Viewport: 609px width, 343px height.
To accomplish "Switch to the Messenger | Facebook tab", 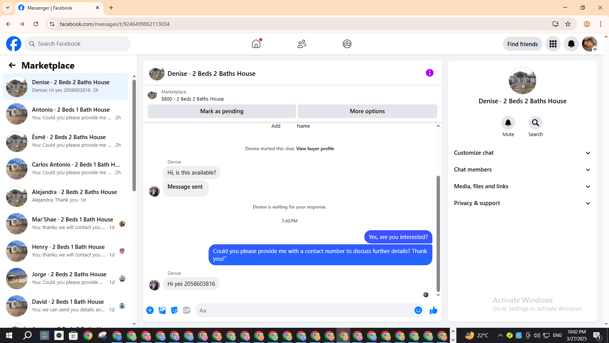I will point(59,8).
